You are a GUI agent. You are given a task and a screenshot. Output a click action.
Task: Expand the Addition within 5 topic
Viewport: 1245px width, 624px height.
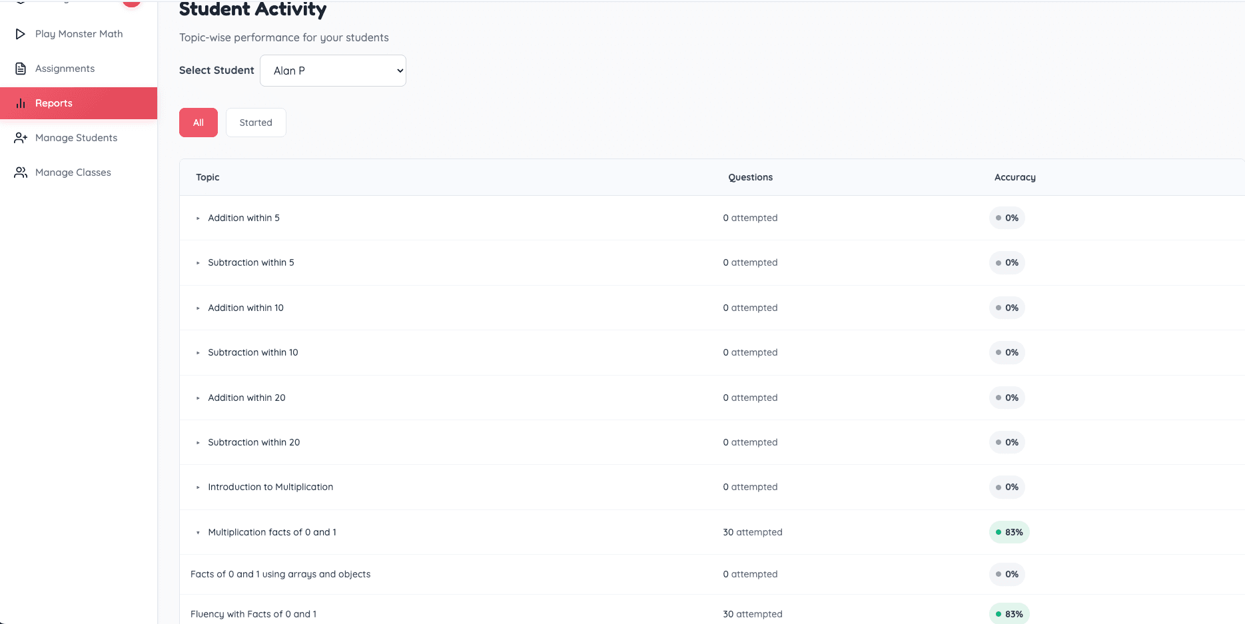[x=198, y=218]
